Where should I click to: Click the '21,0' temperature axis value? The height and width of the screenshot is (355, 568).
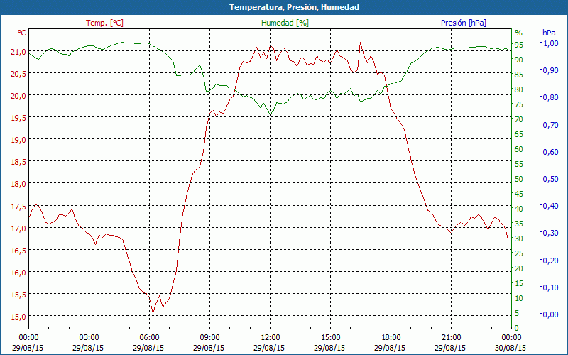click(18, 52)
